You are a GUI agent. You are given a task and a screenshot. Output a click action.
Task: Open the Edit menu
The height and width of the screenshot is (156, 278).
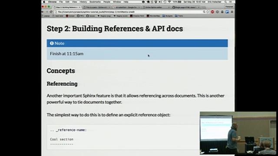coord(67,2)
